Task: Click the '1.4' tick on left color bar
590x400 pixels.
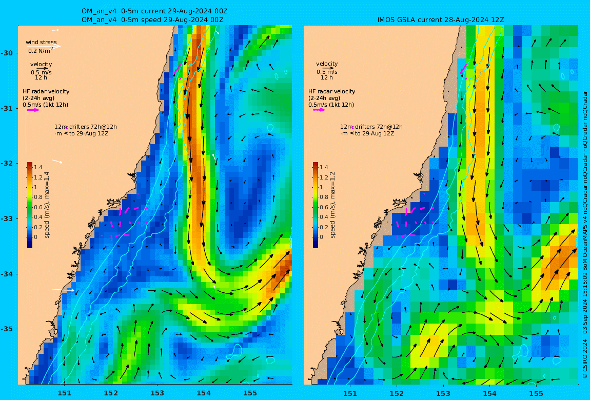Action: pyautogui.click(x=38, y=168)
